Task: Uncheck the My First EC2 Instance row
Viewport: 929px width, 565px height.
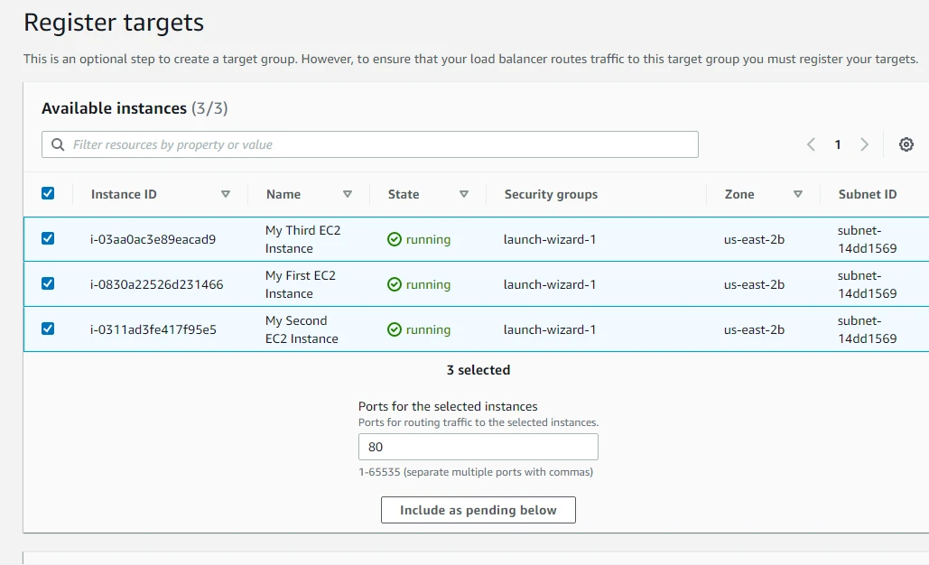Action: point(48,284)
